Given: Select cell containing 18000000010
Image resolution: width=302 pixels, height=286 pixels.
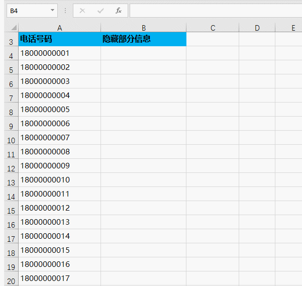Looking at the screenshot, I should tap(59, 179).
